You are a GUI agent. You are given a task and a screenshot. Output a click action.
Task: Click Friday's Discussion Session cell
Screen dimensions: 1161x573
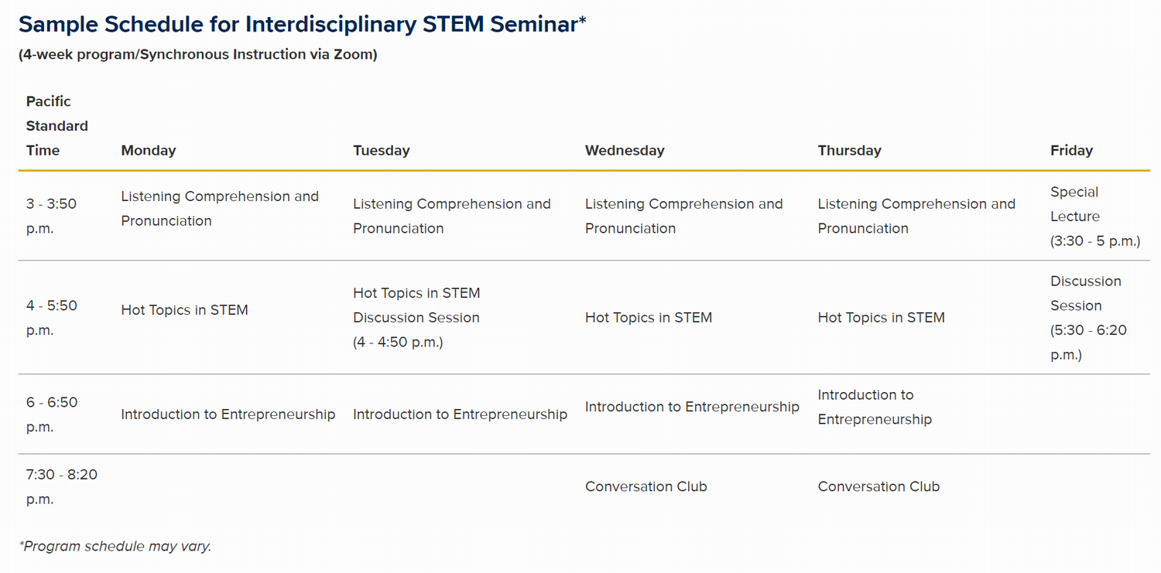point(1088,318)
